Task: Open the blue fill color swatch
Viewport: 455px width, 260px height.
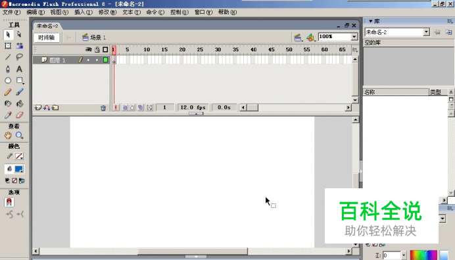Action: point(19,169)
